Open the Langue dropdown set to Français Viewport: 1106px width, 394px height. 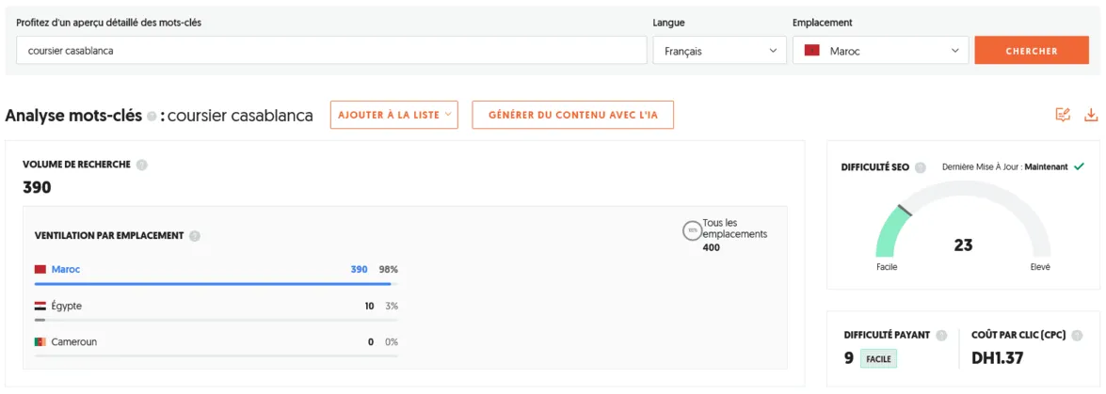(x=719, y=51)
